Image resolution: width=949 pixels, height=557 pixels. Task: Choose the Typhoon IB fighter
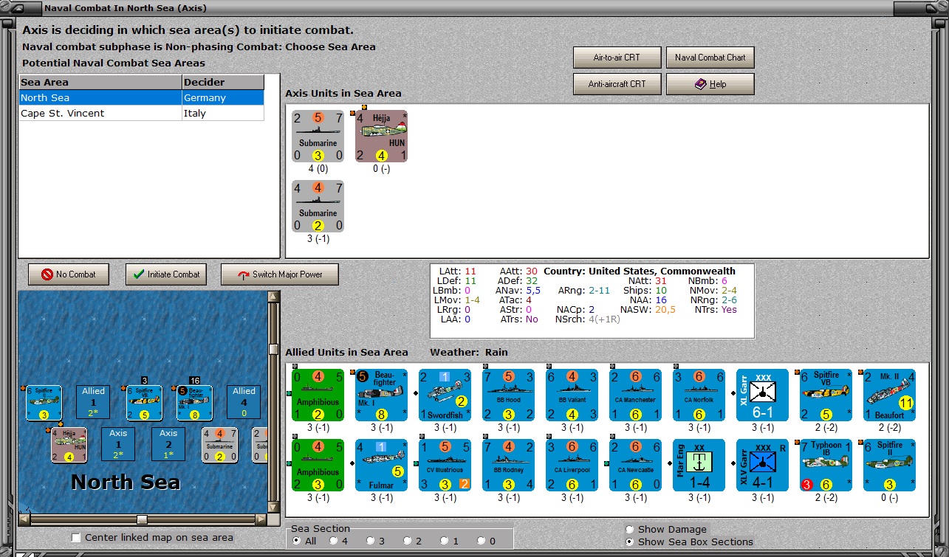(x=826, y=465)
